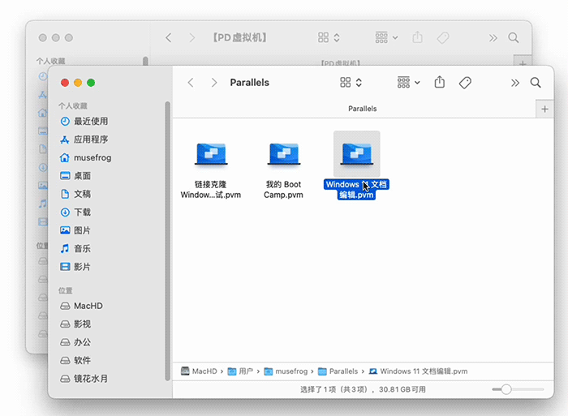
Task: Open 下载 in the sidebar
Action: (75, 212)
